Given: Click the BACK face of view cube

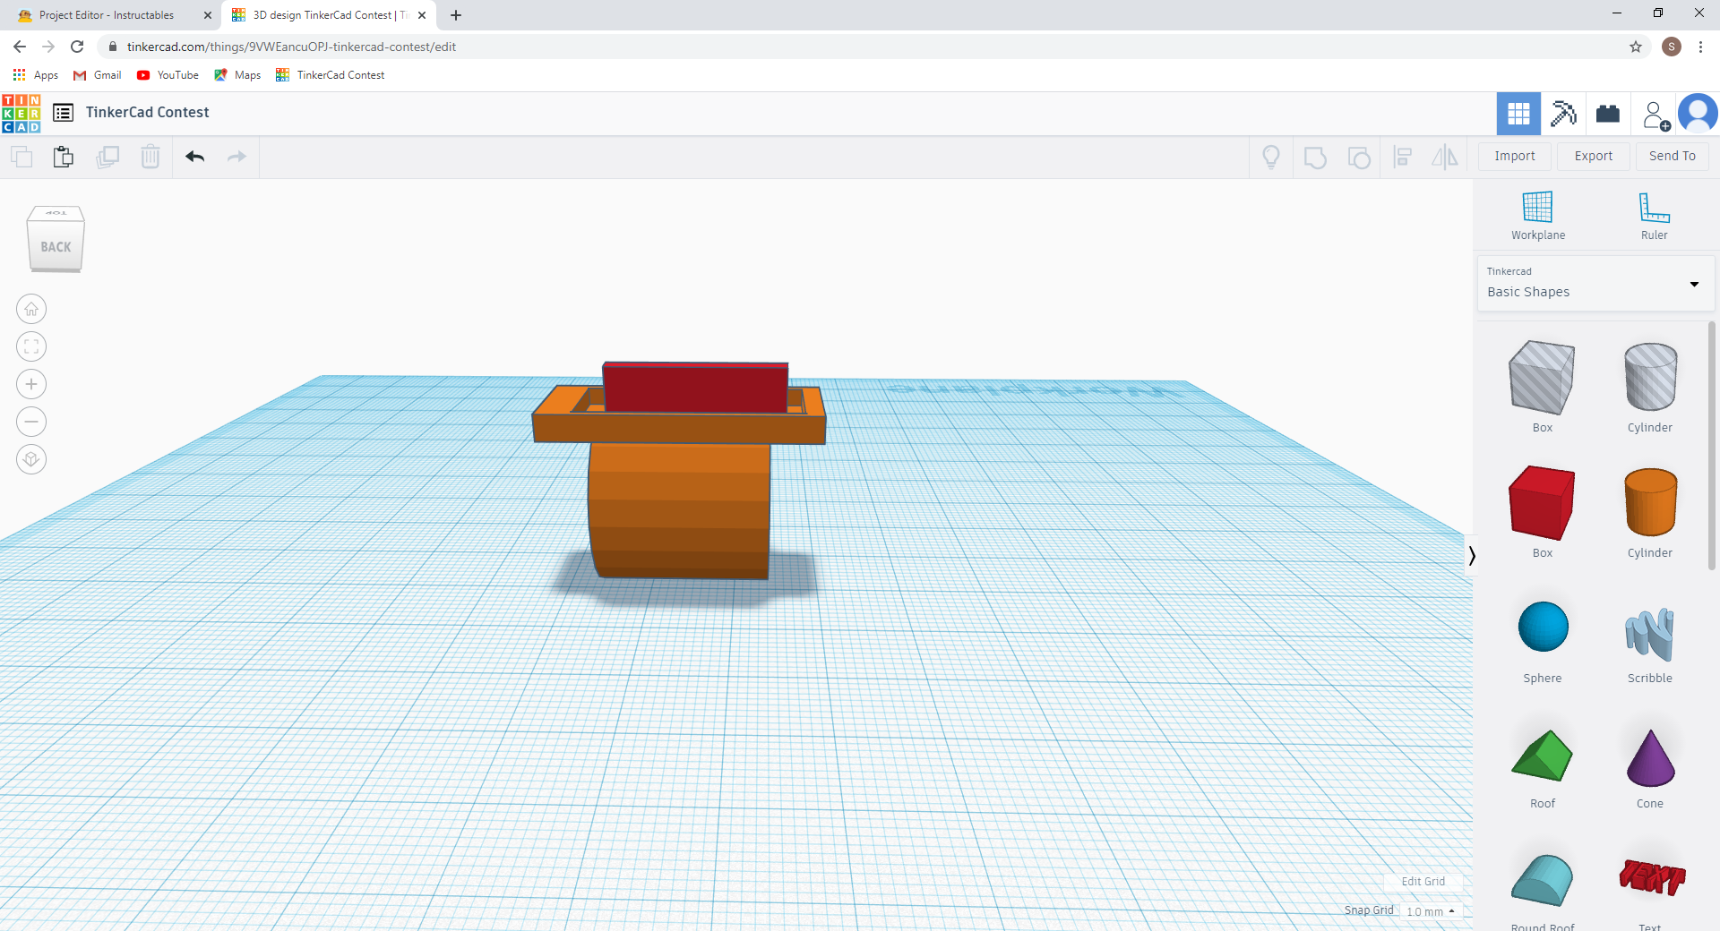Looking at the screenshot, I should tap(56, 246).
